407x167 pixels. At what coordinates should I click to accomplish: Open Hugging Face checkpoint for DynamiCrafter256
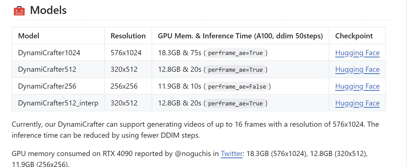[x=357, y=86]
